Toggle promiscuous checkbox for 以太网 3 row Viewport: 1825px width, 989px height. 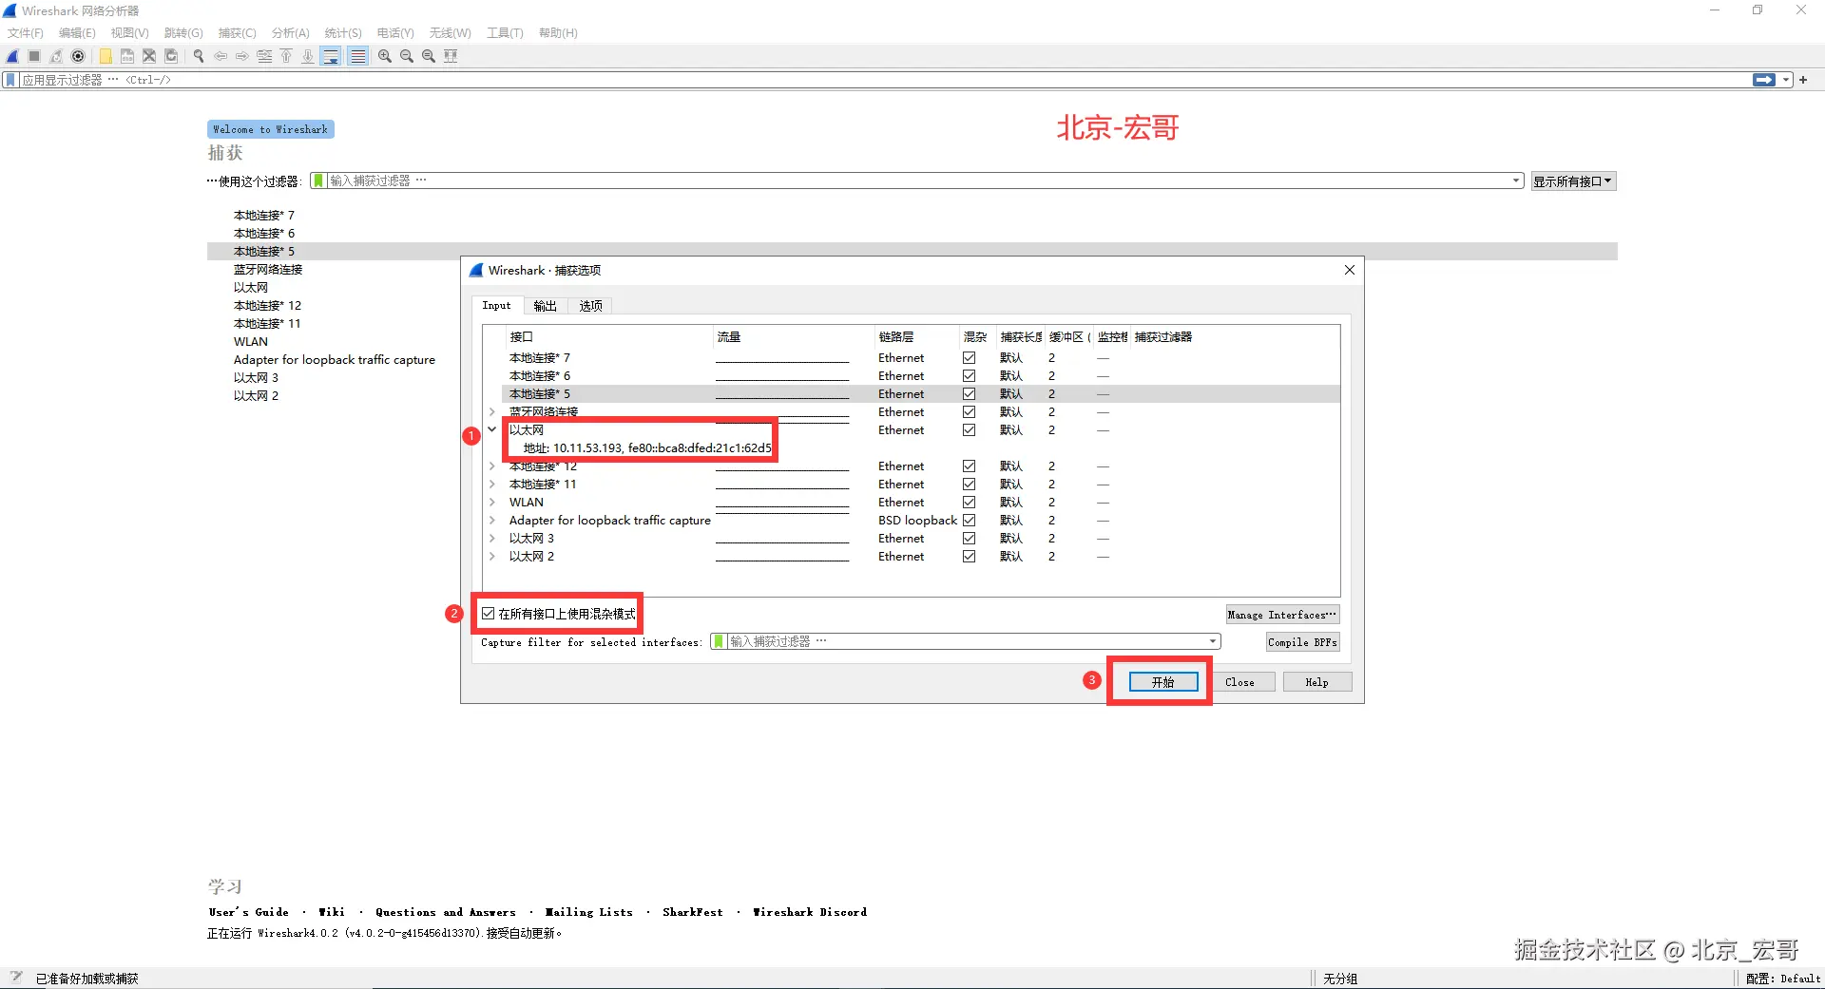(969, 539)
